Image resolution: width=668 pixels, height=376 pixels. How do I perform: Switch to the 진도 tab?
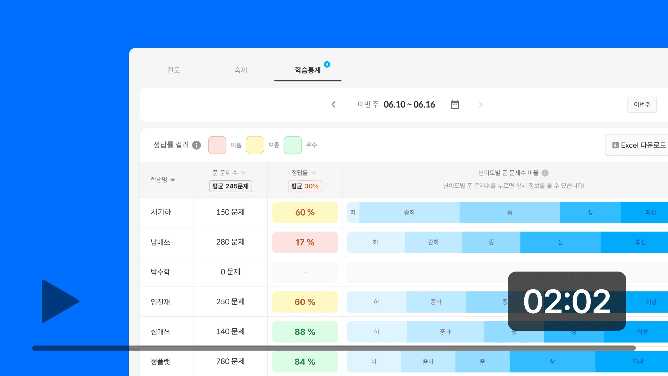tap(173, 70)
